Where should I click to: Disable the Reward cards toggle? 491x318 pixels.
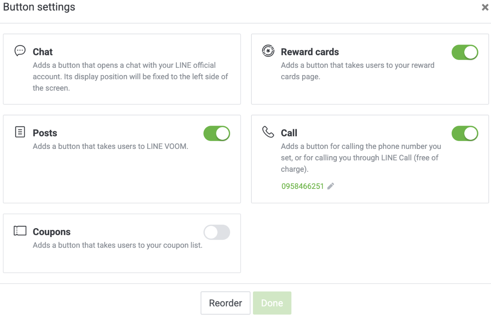(465, 53)
